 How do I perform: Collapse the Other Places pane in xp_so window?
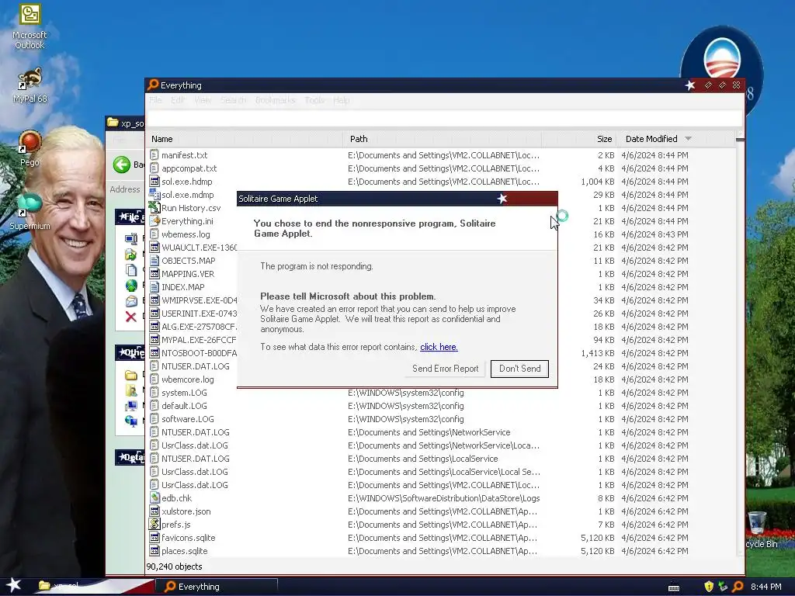tap(130, 352)
